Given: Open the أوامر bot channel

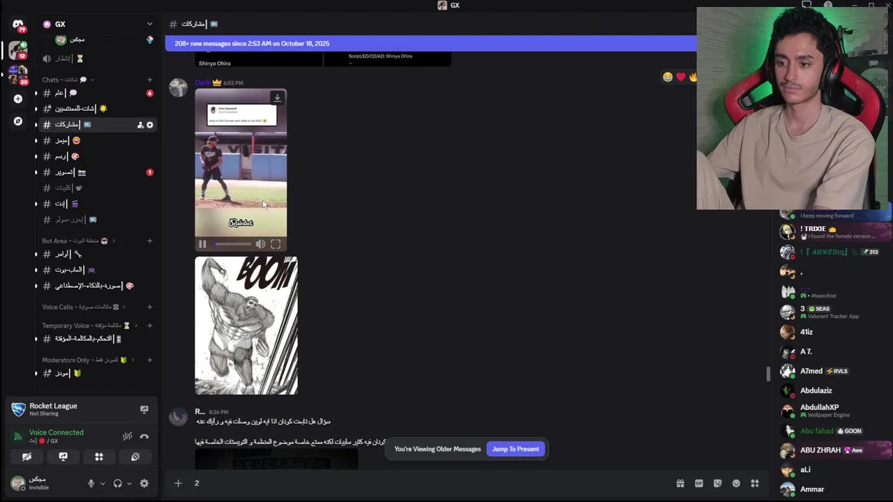Looking at the screenshot, I should 96,254.
